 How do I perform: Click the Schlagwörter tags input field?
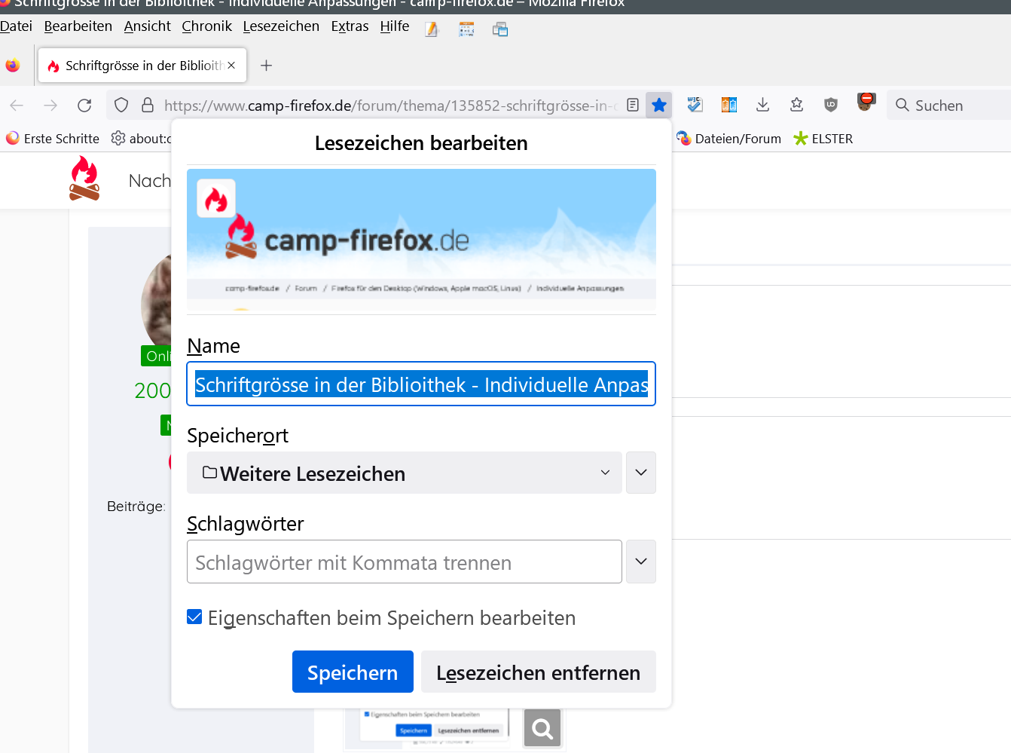coord(404,562)
